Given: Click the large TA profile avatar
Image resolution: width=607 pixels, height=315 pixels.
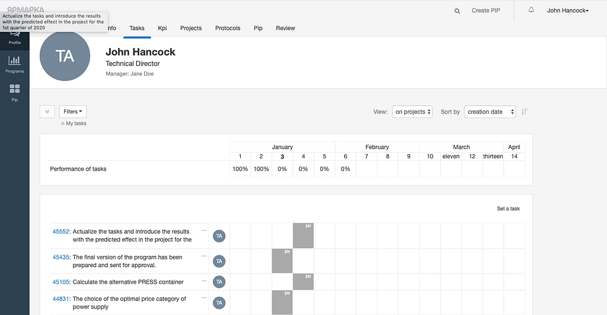Looking at the screenshot, I should click(65, 56).
